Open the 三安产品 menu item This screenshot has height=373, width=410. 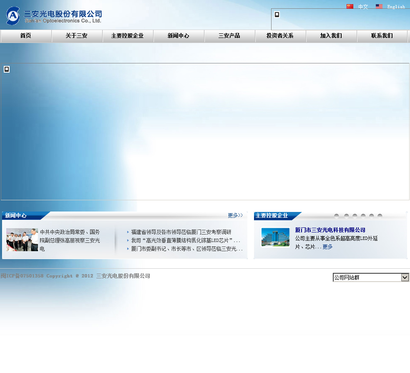pos(229,36)
